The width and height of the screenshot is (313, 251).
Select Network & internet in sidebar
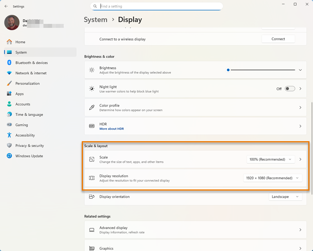[40, 73]
